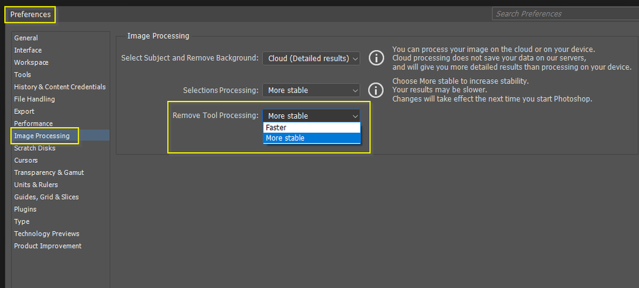Select the Scratch Disks category
Screen dimensions: 639x288
[x=35, y=148]
